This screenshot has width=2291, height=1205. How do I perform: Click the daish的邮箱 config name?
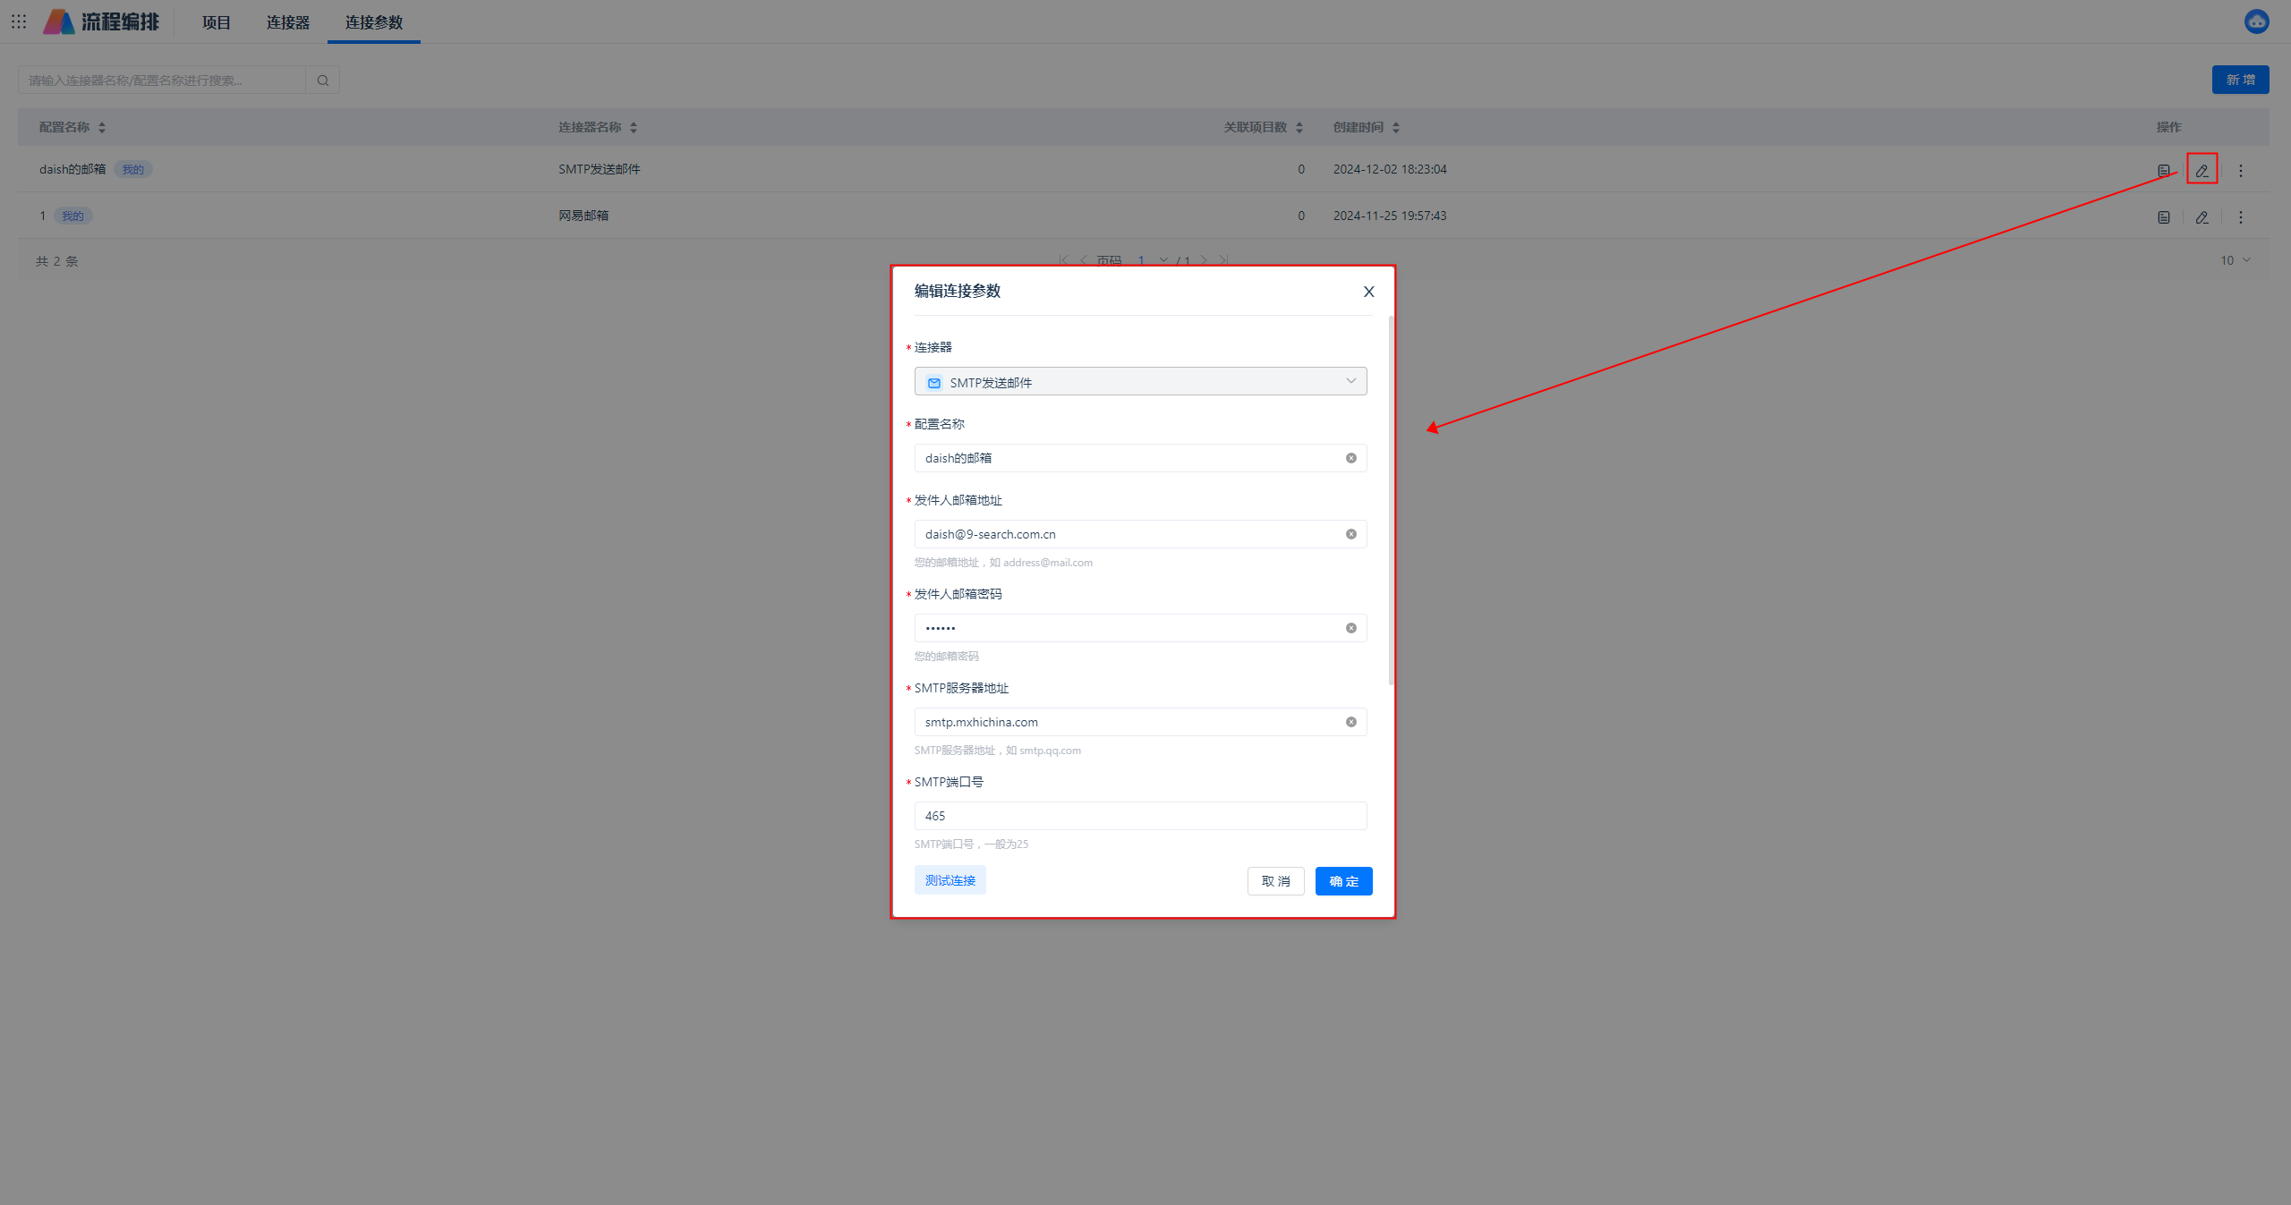72,169
